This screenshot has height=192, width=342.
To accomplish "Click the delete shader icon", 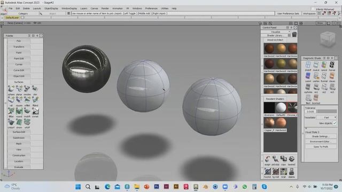I will click(291, 172).
